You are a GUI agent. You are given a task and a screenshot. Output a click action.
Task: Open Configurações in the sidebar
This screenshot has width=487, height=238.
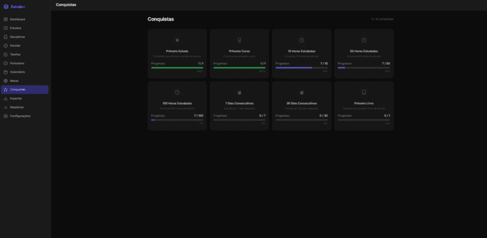point(25,116)
